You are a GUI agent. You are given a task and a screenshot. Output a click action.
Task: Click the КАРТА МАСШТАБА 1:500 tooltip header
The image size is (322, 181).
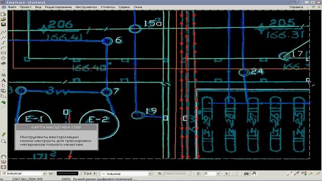pos(56,127)
